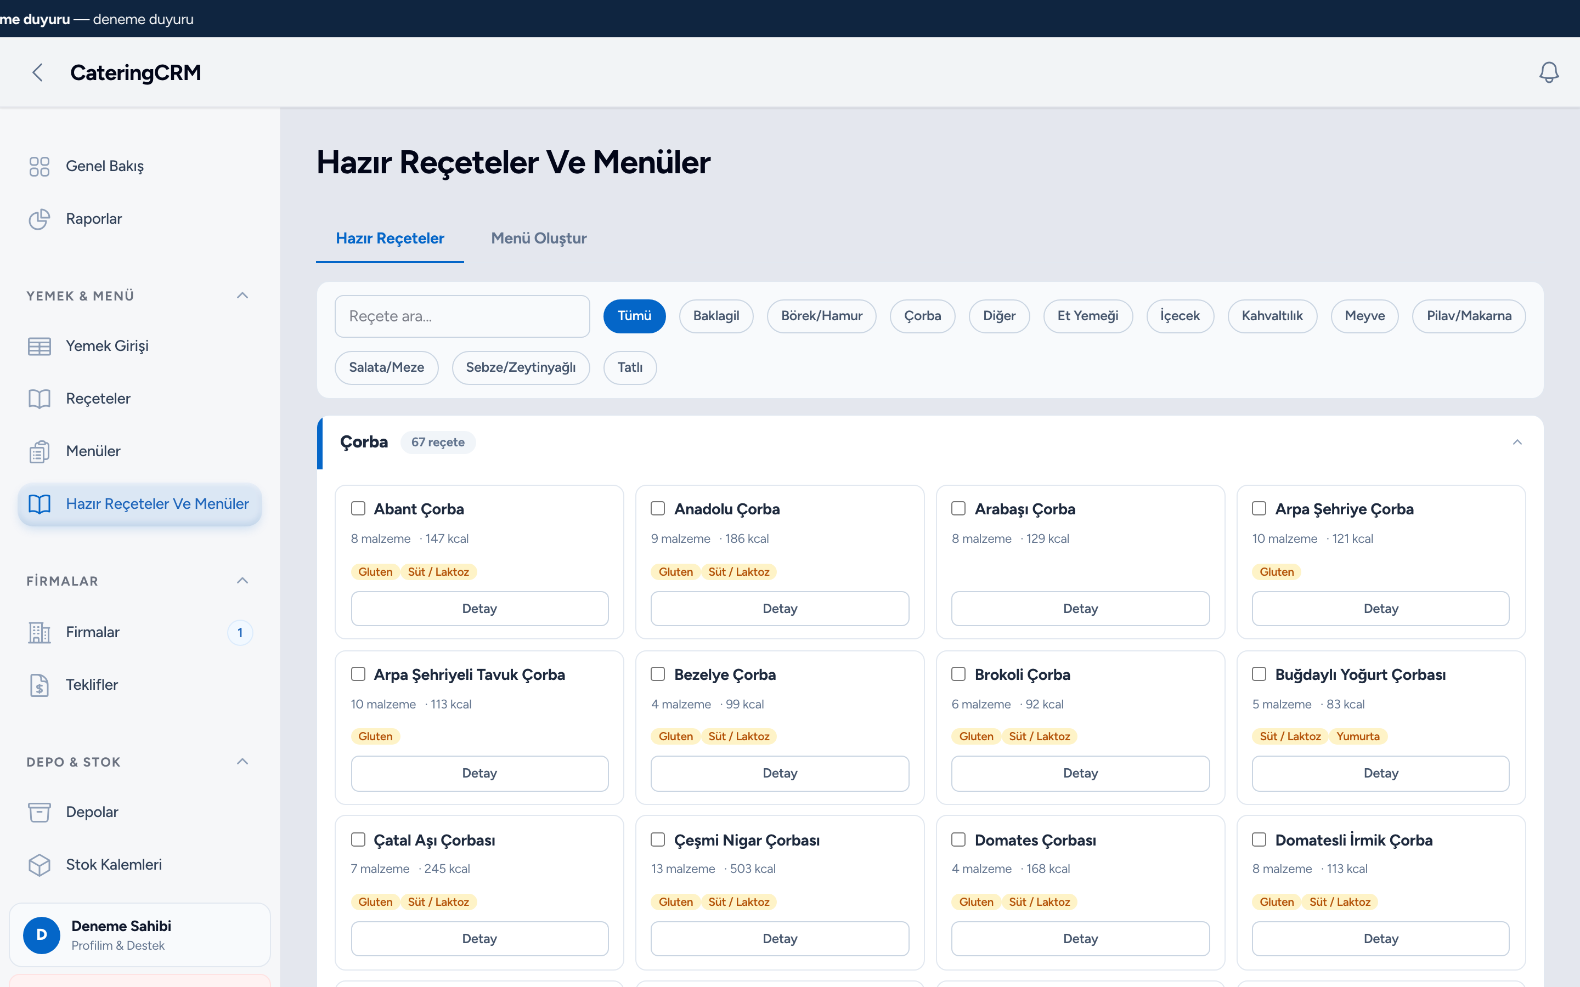Filter recipes by Çorba category
The width and height of the screenshot is (1580, 987).
[923, 316]
